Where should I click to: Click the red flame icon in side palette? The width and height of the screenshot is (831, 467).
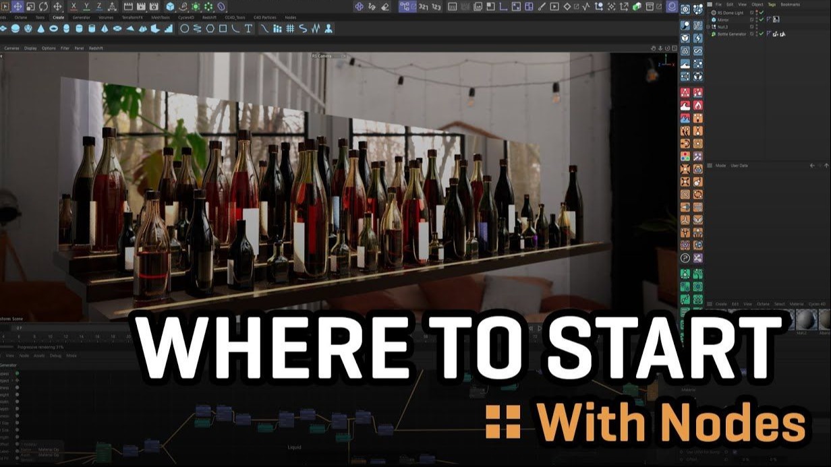698,105
